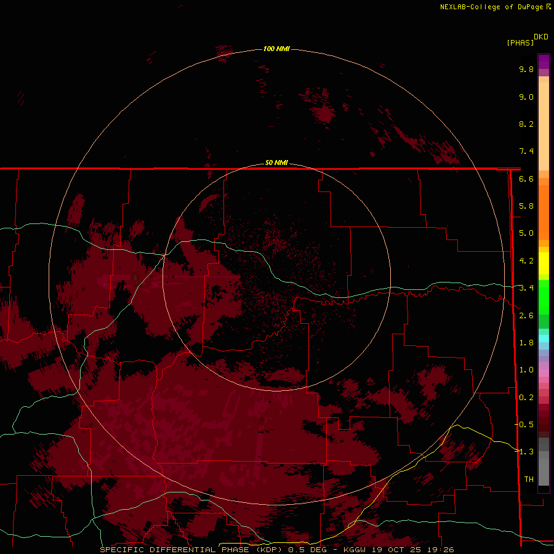Click the [PHAS] label above the colorbar
554x554 pixels.
[x=520, y=42]
